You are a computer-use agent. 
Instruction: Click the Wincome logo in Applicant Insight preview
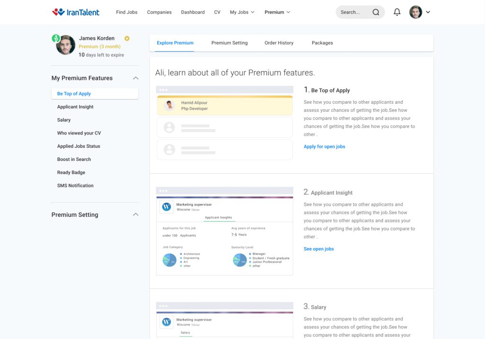(x=166, y=206)
